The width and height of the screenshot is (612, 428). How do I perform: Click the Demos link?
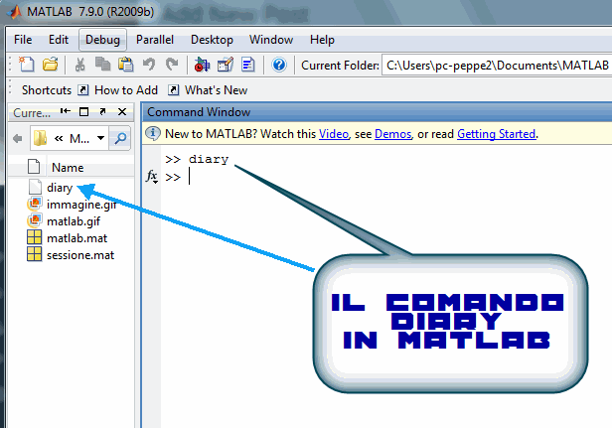(393, 134)
